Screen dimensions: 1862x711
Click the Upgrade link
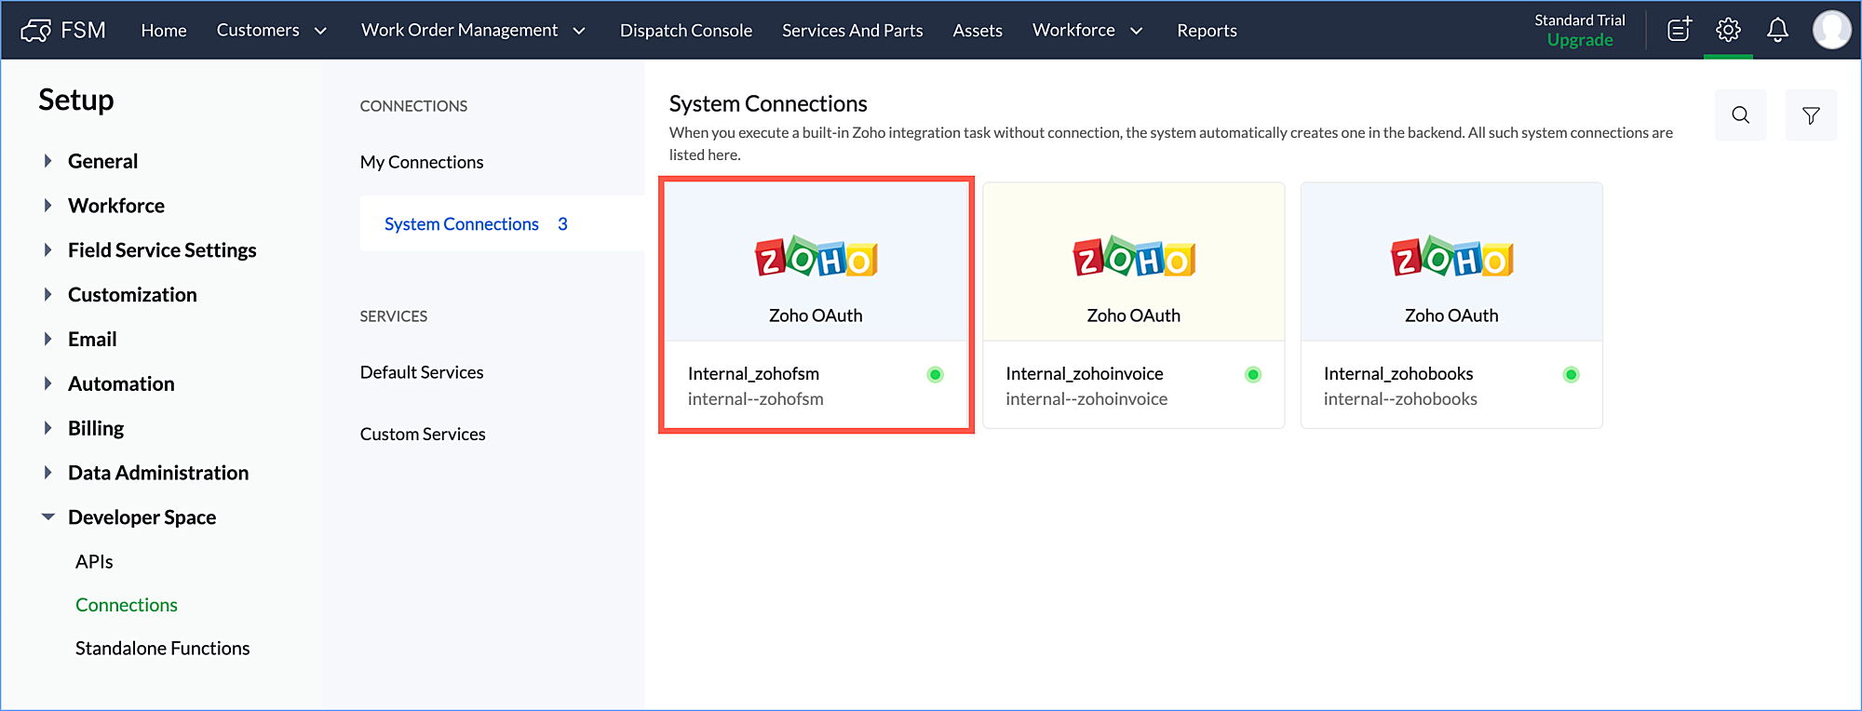tap(1580, 40)
